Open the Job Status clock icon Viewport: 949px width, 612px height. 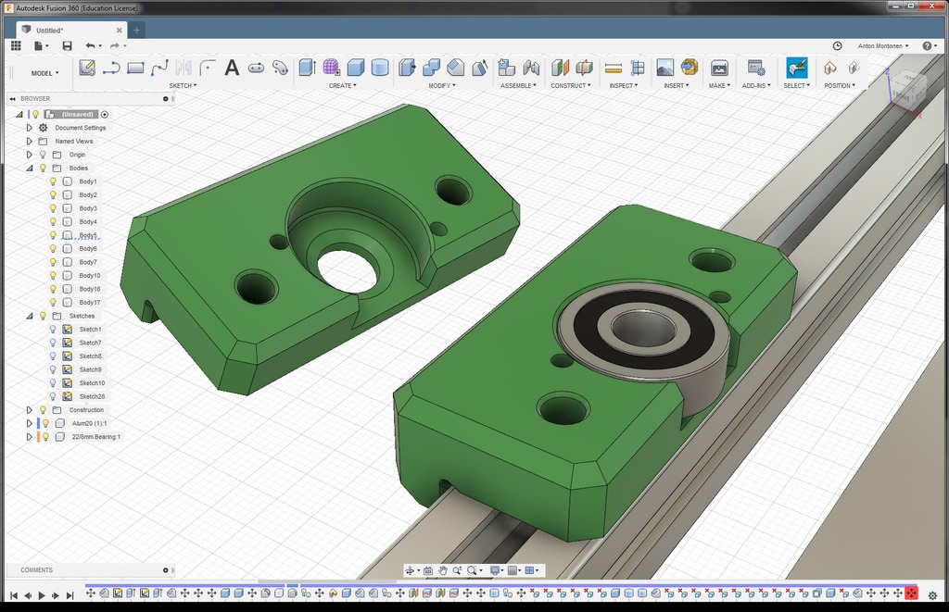click(x=837, y=45)
